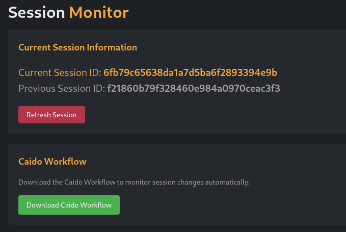Image resolution: width=346 pixels, height=232 pixels.
Task: Click the workflow description text
Action: click(134, 182)
